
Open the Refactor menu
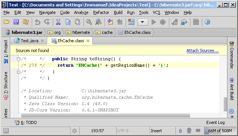point(101,12)
